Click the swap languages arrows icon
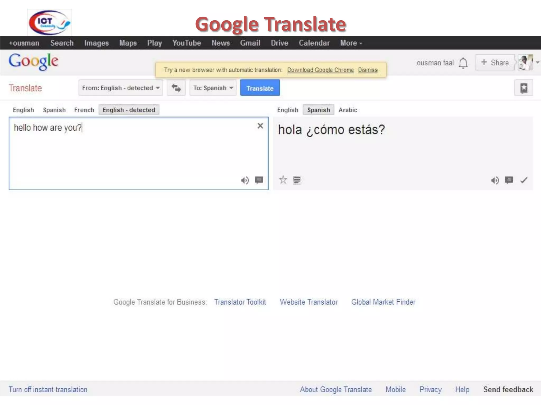Viewport: 541px width, 405px height. pyautogui.click(x=176, y=88)
